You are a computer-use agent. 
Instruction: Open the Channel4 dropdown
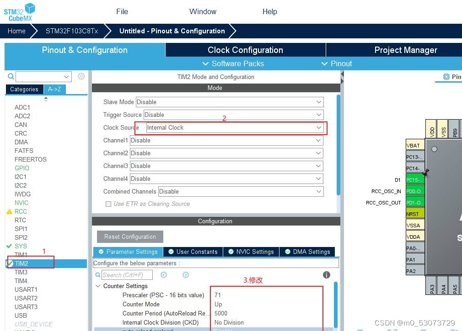pyautogui.click(x=226, y=179)
